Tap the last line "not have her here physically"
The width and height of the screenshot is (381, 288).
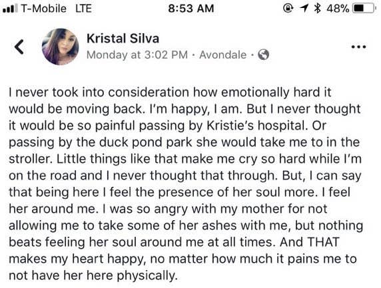(92, 275)
